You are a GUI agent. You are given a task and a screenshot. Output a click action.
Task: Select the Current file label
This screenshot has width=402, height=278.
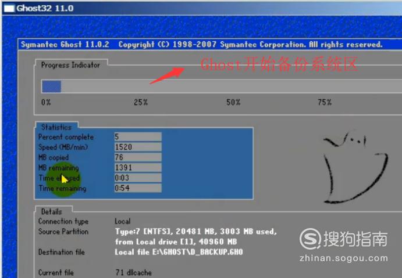[x=56, y=273]
